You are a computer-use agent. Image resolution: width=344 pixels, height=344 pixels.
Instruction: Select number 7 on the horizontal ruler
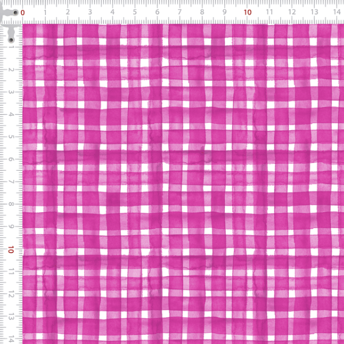pyautogui.click(x=179, y=12)
